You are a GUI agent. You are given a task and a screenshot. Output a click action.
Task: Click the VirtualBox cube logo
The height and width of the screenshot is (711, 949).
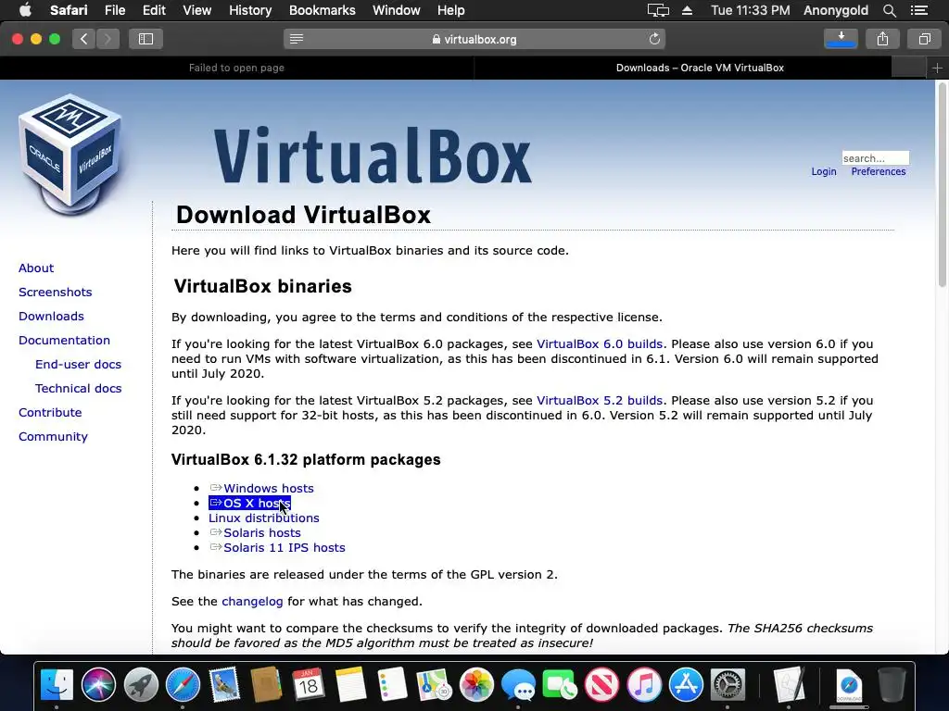(70, 155)
